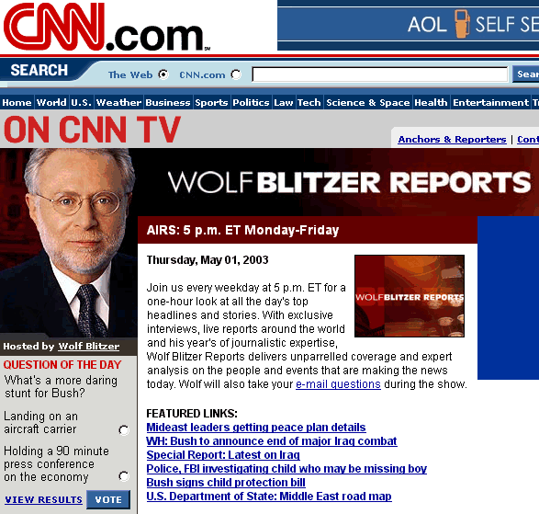Select the CNN.com search radio button
This screenshot has width=539, height=514.
[x=236, y=74]
